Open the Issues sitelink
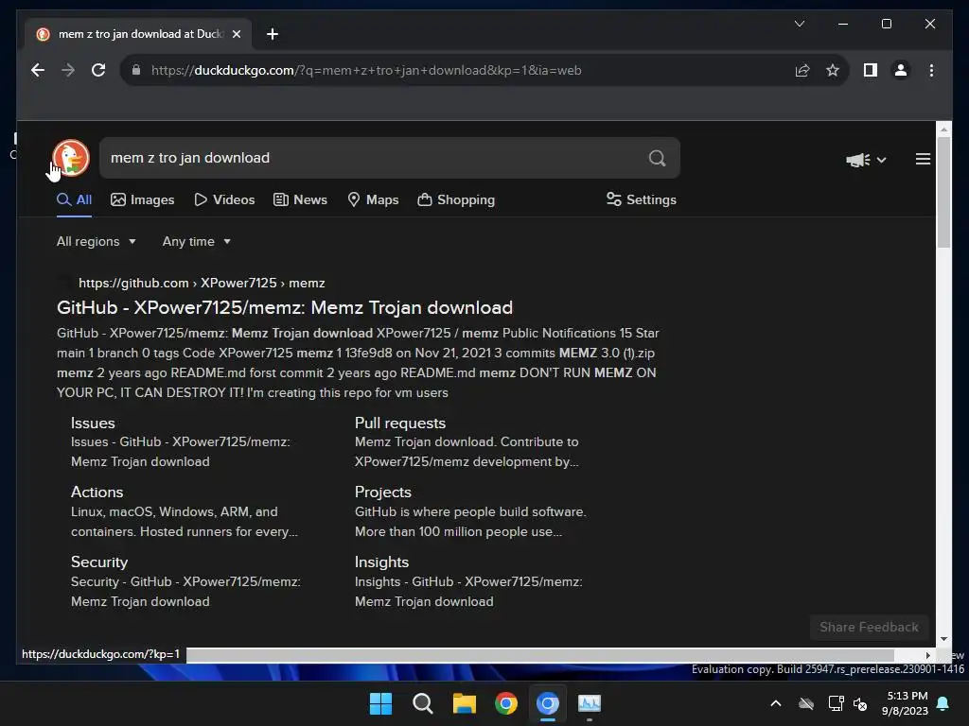The image size is (969, 726). 93,423
